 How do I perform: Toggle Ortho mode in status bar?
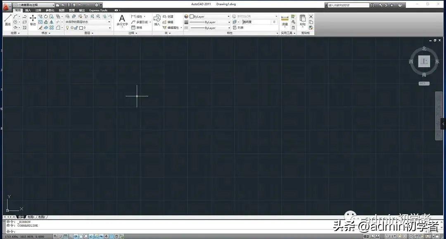coord(71,236)
